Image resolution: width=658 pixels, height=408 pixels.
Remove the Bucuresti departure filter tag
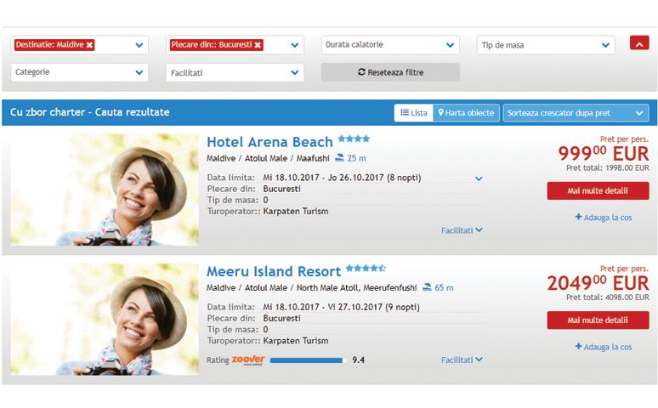point(258,45)
